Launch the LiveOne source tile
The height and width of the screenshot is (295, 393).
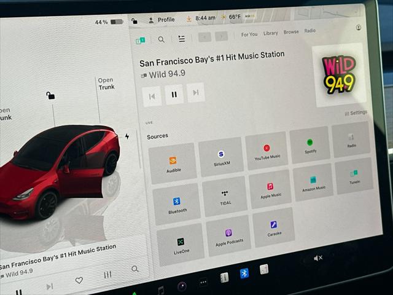pos(181,245)
